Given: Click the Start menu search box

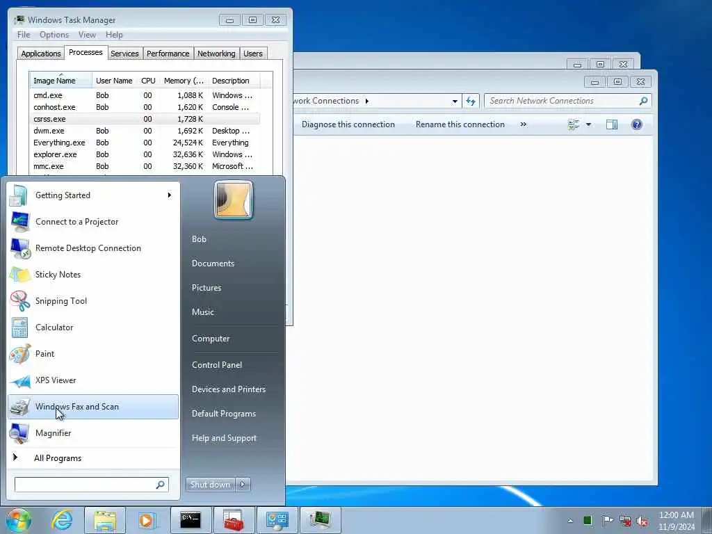Looking at the screenshot, I should click(x=91, y=485).
